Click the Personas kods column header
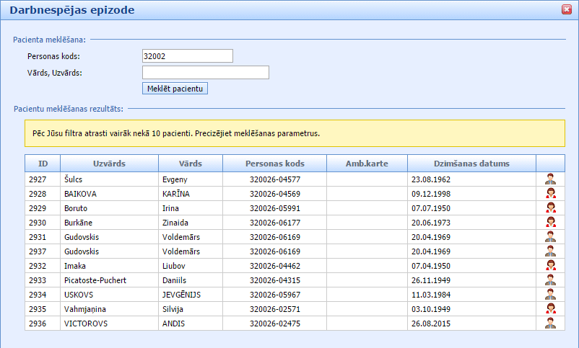Image resolution: width=579 pixels, height=348 pixels. [275, 164]
